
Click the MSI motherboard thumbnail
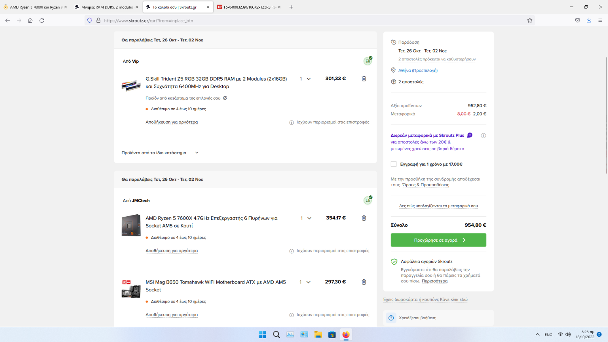pos(131,289)
